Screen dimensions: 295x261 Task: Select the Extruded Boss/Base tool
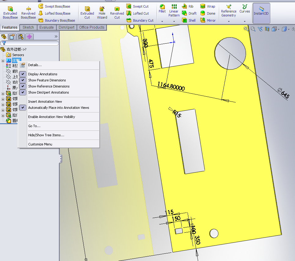[x=10, y=13]
